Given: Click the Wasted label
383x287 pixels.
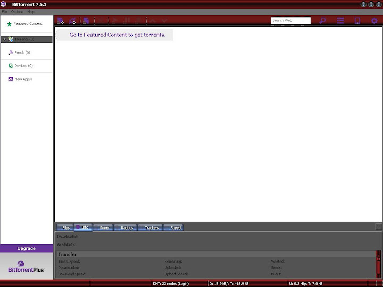Looking at the screenshot, I should 278,261.
